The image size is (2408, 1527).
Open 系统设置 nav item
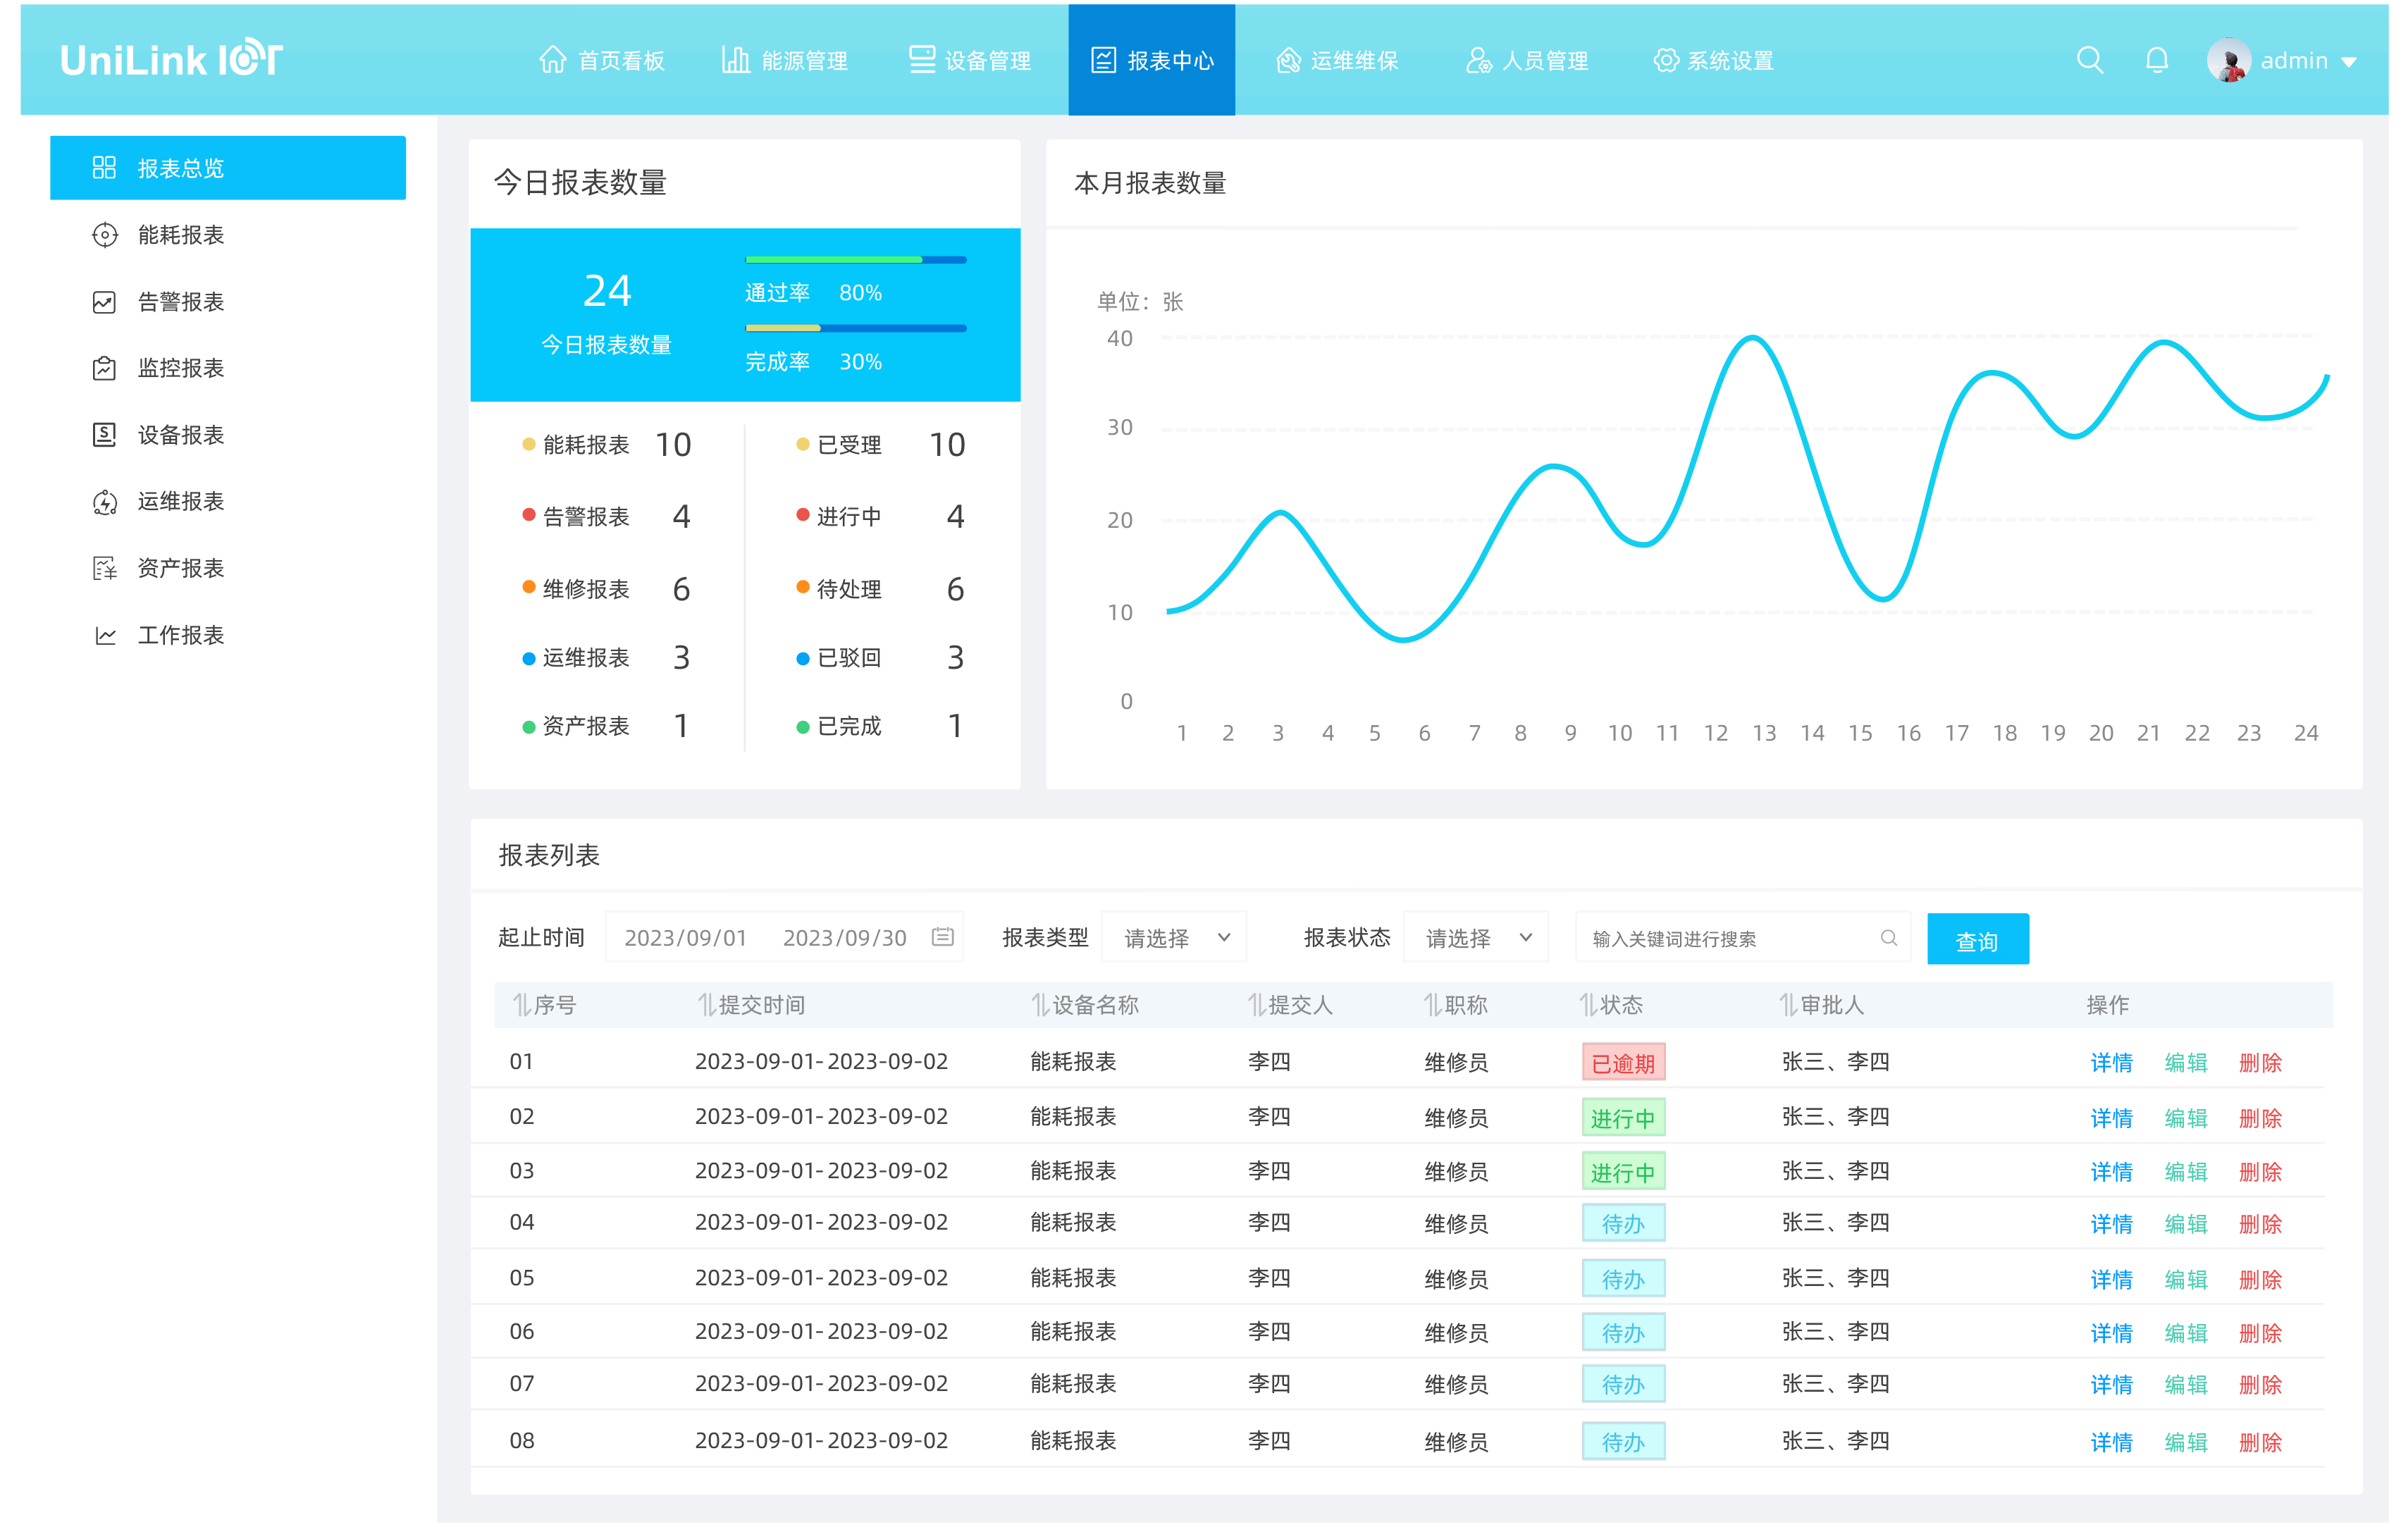pos(1713,60)
